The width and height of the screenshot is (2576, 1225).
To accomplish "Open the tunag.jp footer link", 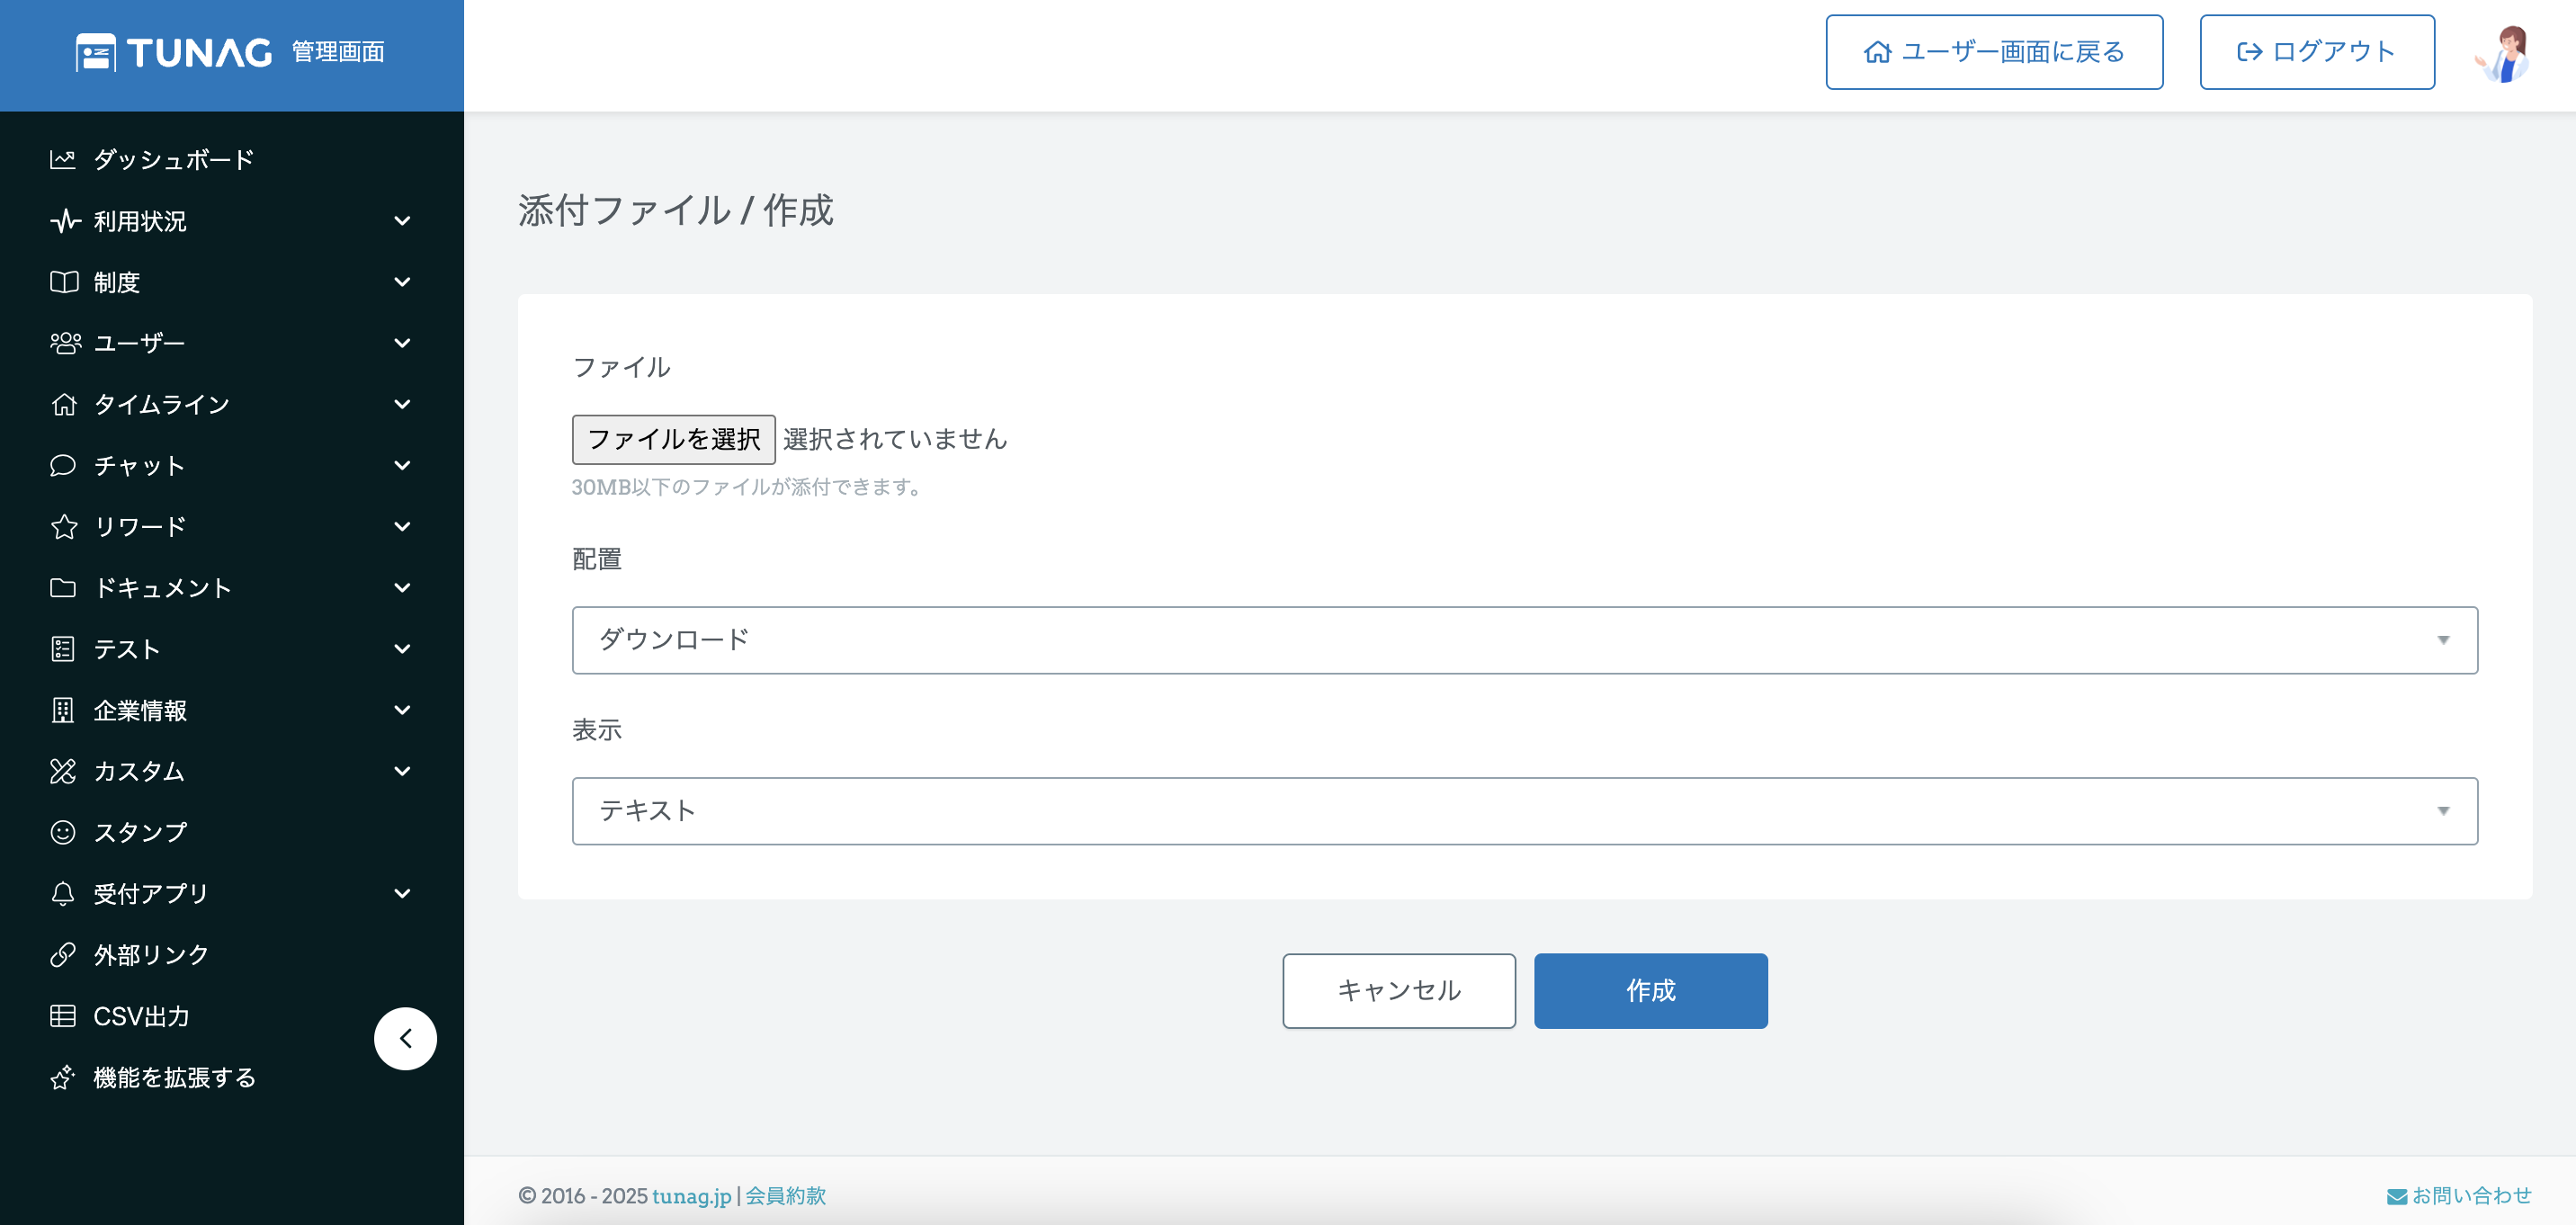I will 692,1196.
